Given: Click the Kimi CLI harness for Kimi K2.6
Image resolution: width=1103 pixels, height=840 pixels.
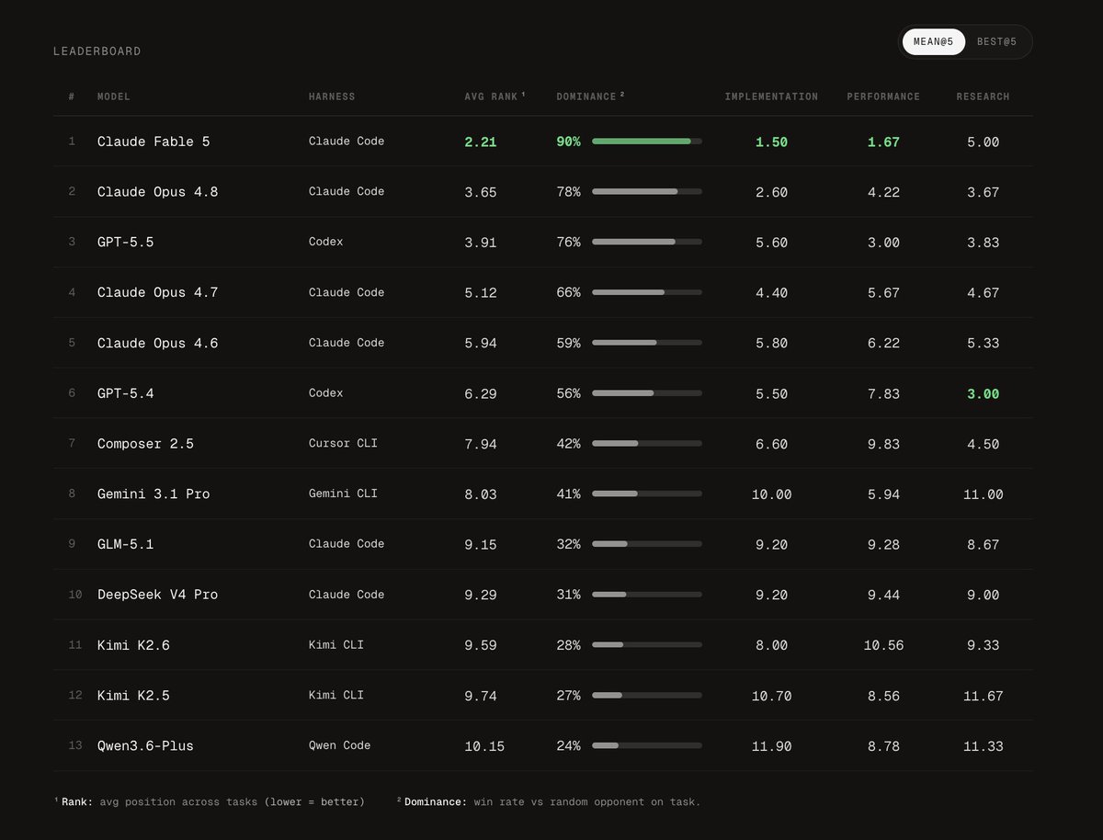Looking at the screenshot, I should point(335,645).
